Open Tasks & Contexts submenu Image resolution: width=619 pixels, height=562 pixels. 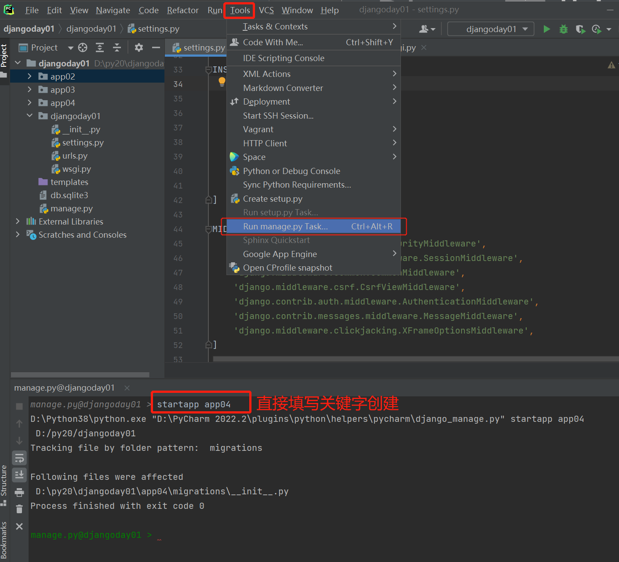(313, 27)
